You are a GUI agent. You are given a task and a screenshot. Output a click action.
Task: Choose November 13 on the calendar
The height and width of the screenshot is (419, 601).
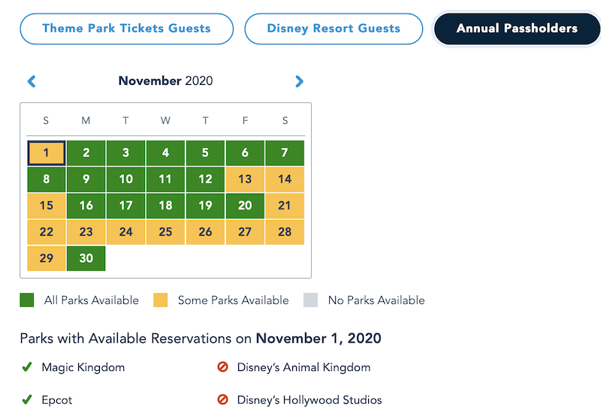245,179
